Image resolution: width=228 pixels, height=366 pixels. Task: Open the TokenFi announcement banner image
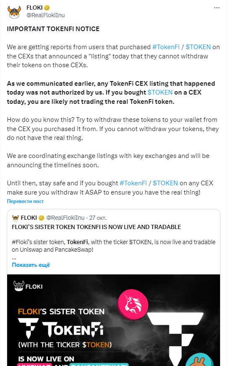(113, 320)
